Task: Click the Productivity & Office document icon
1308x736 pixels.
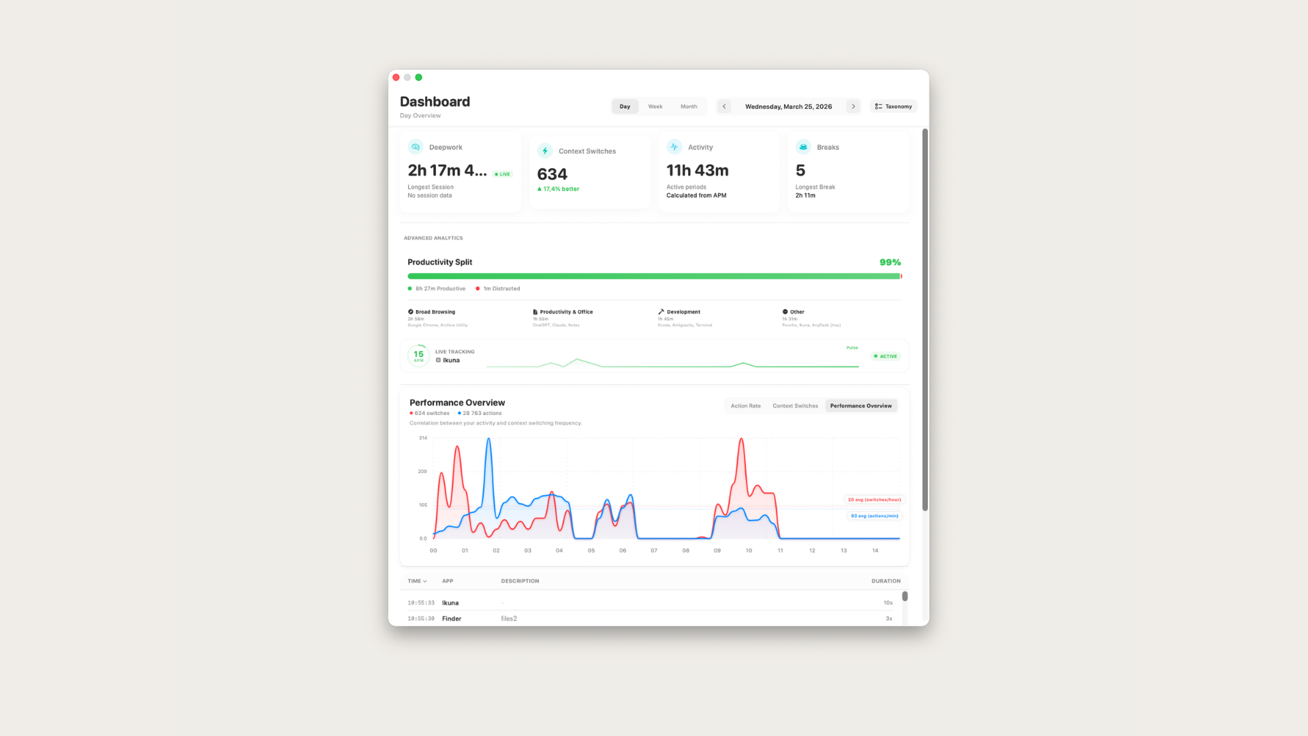Action: 535,312
